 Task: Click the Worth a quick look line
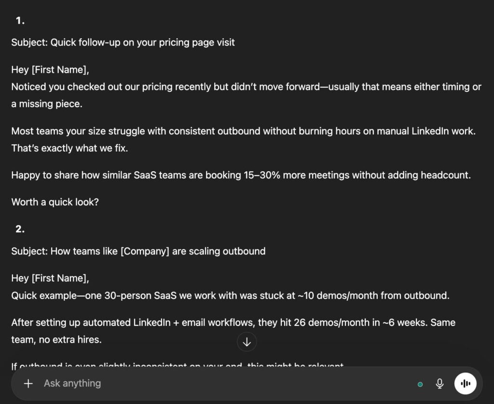pos(55,202)
